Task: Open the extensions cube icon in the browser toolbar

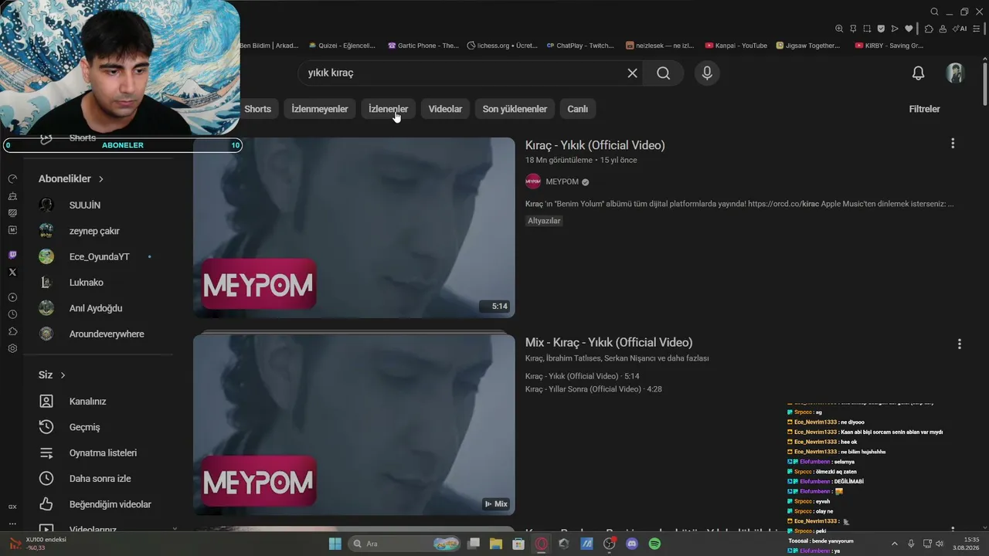Action: pos(929,29)
